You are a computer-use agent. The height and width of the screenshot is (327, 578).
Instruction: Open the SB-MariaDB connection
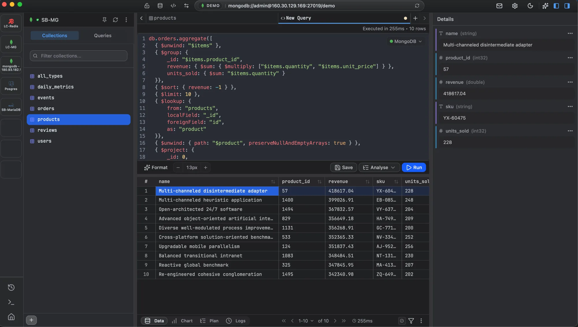pos(11,107)
